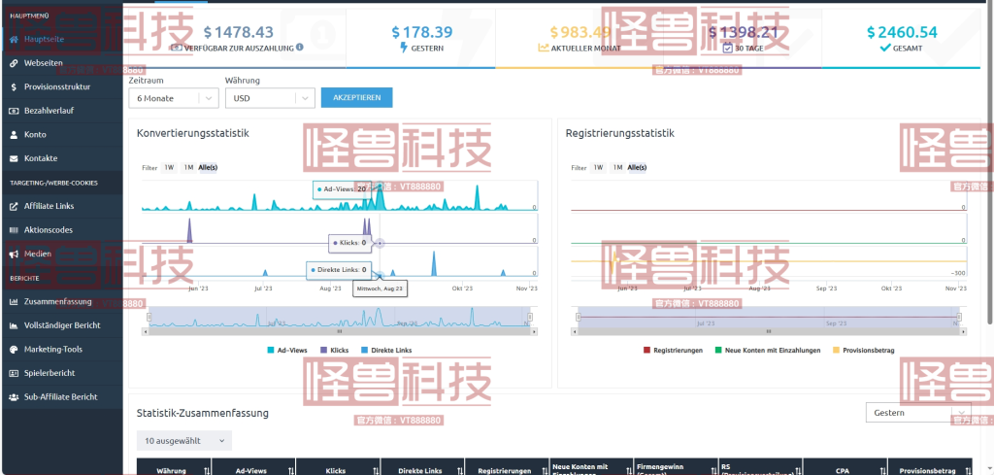Click the right handle of the conversion range selector

tap(530, 317)
